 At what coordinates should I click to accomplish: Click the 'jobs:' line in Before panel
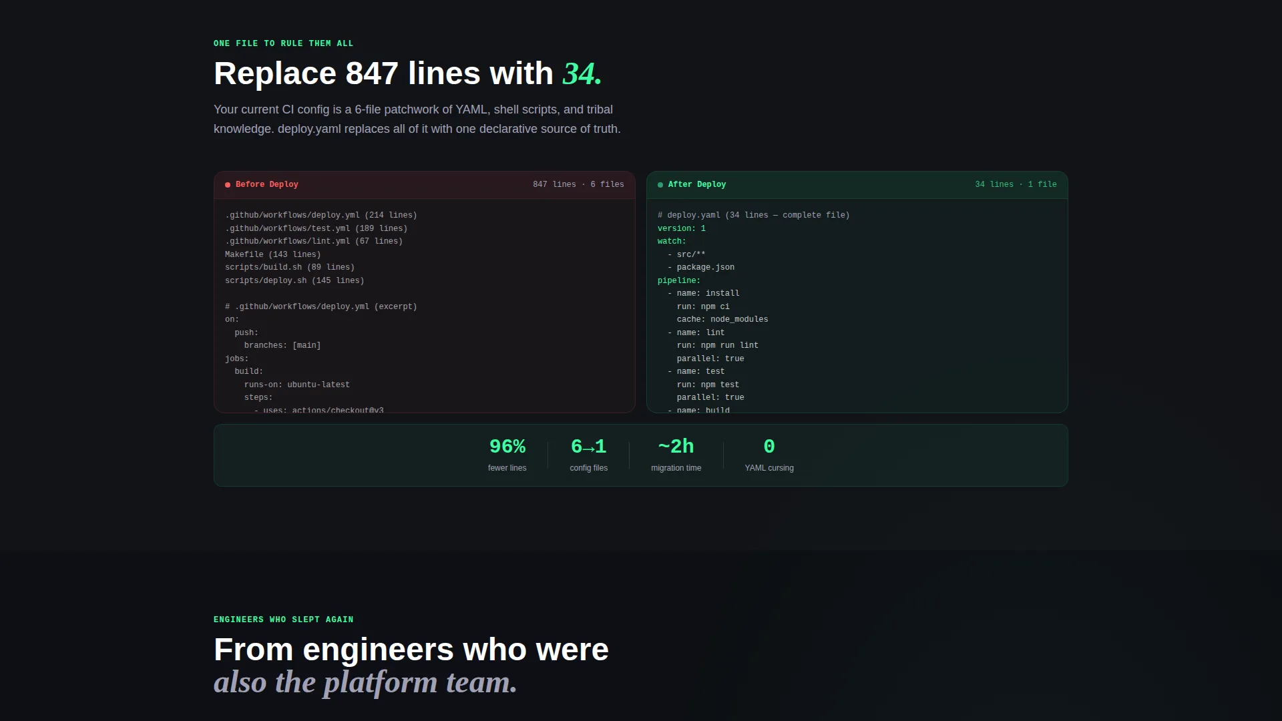237,358
